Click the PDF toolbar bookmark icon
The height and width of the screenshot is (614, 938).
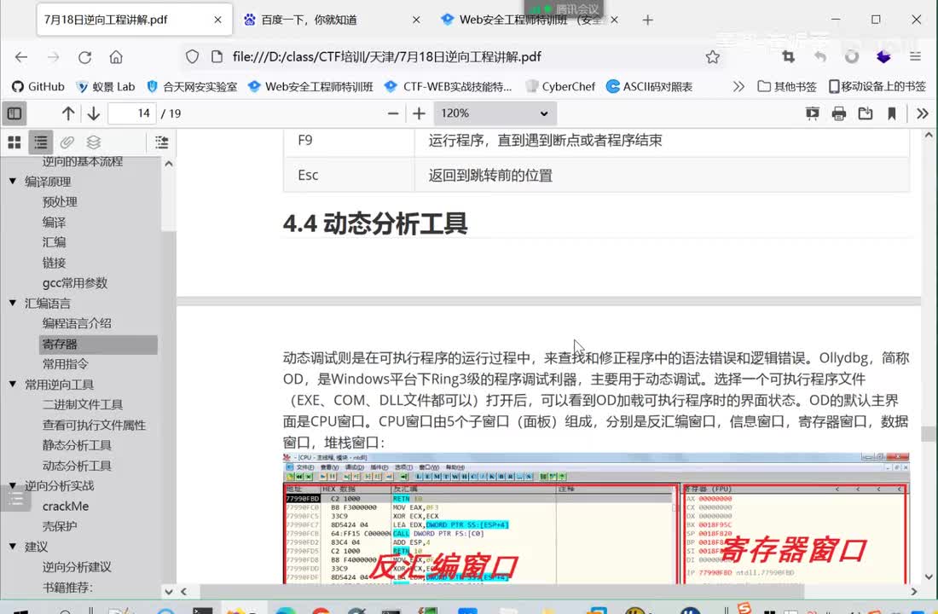892,113
